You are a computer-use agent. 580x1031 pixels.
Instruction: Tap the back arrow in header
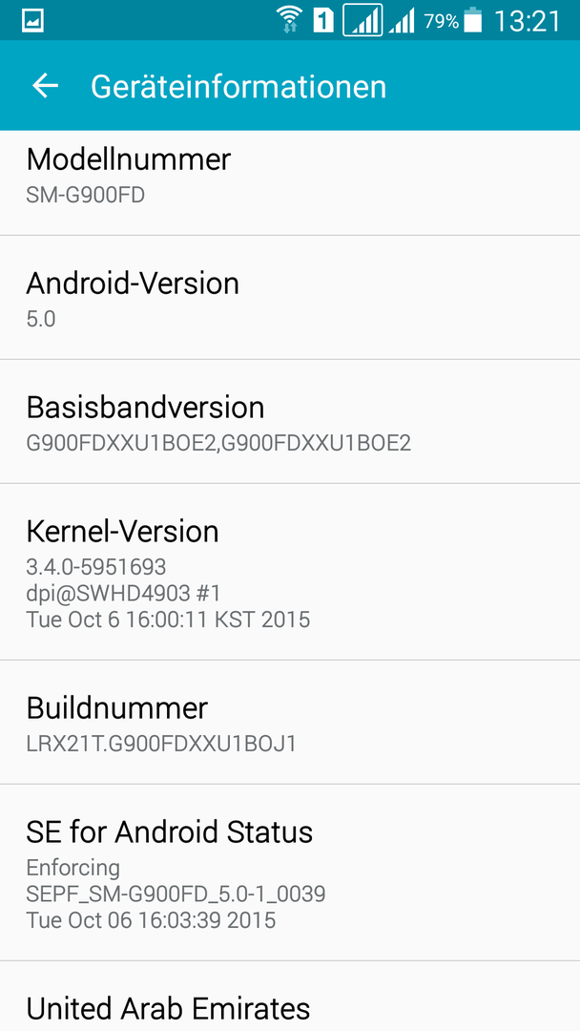(x=46, y=86)
